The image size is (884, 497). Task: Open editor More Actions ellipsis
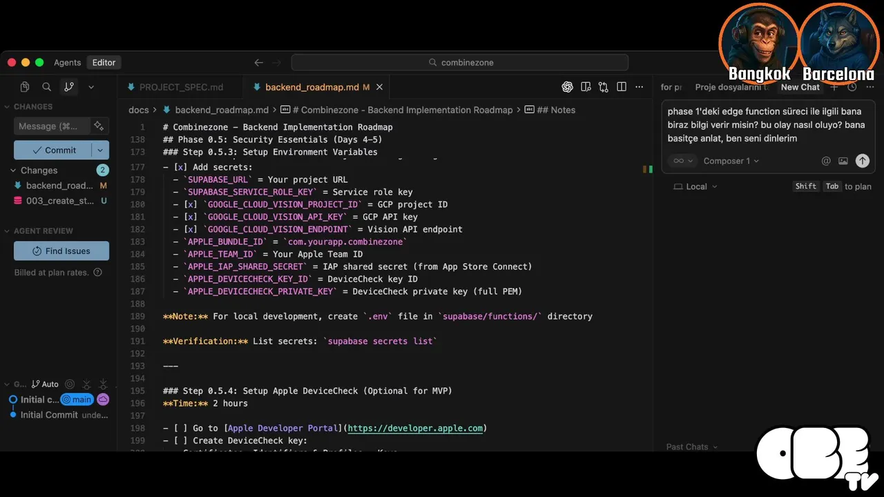point(640,87)
